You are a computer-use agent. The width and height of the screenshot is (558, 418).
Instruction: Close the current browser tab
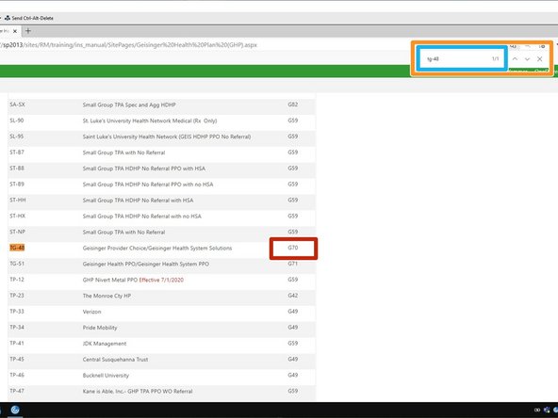[15, 31]
